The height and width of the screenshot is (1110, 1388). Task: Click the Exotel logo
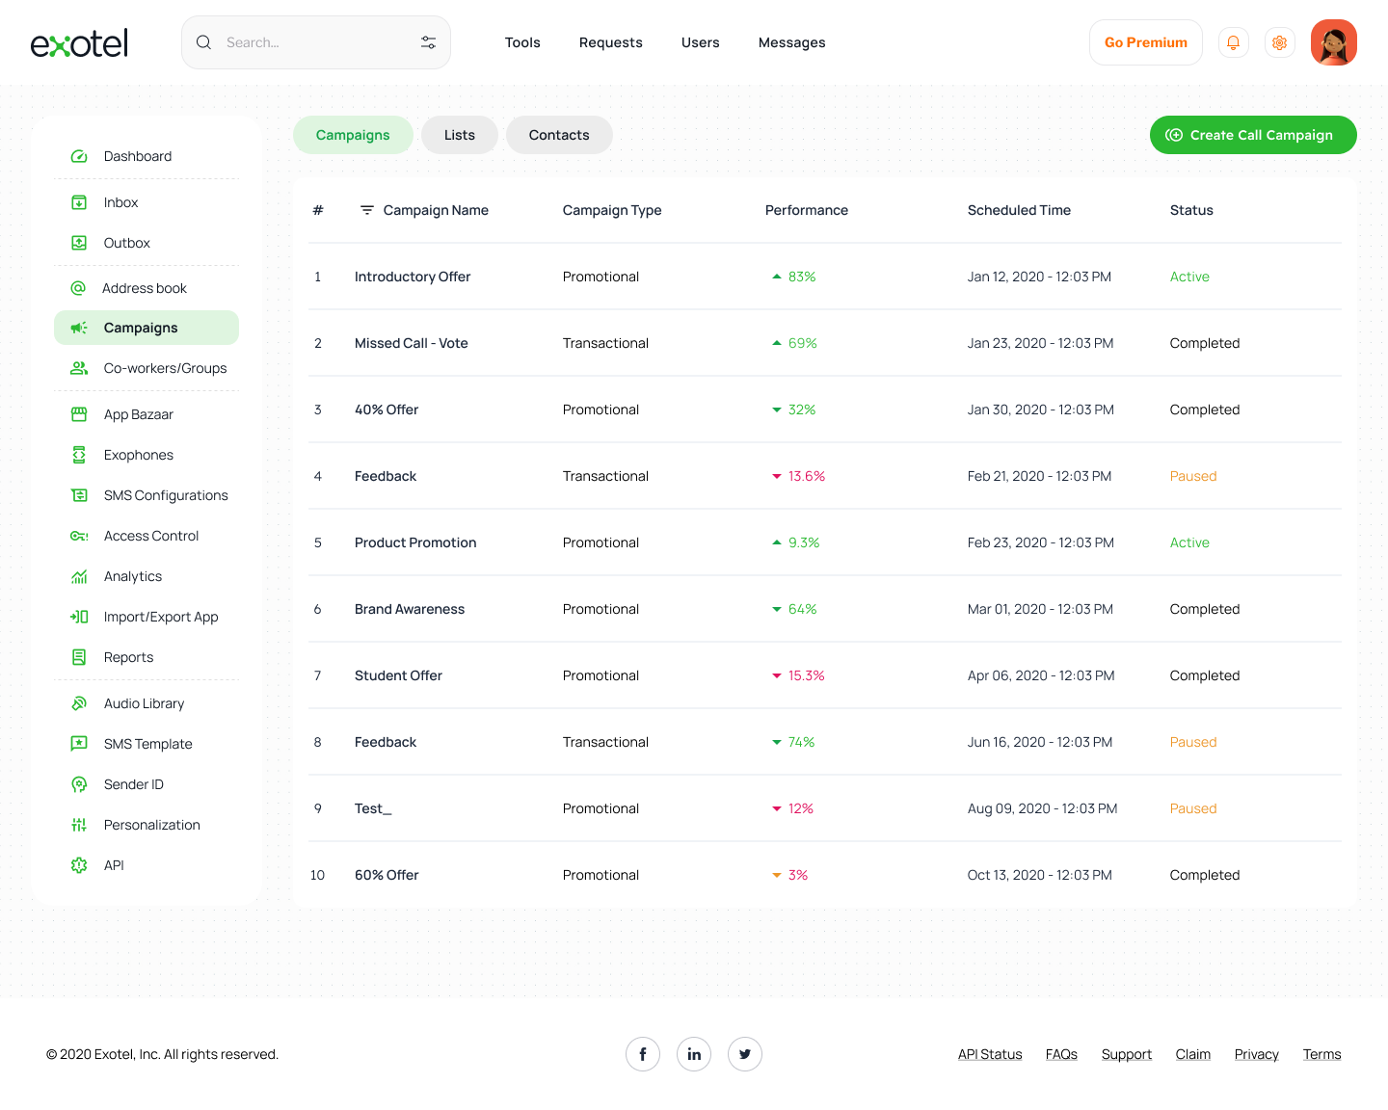[x=79, y=42]
